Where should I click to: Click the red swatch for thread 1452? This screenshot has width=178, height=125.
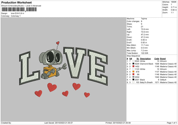[x=133, y=66]
